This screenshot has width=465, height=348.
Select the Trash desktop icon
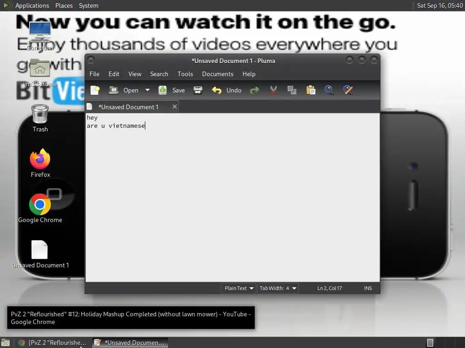40,118
